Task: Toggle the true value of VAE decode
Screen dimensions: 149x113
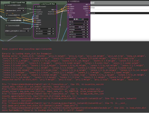Action: click(79, 37)
